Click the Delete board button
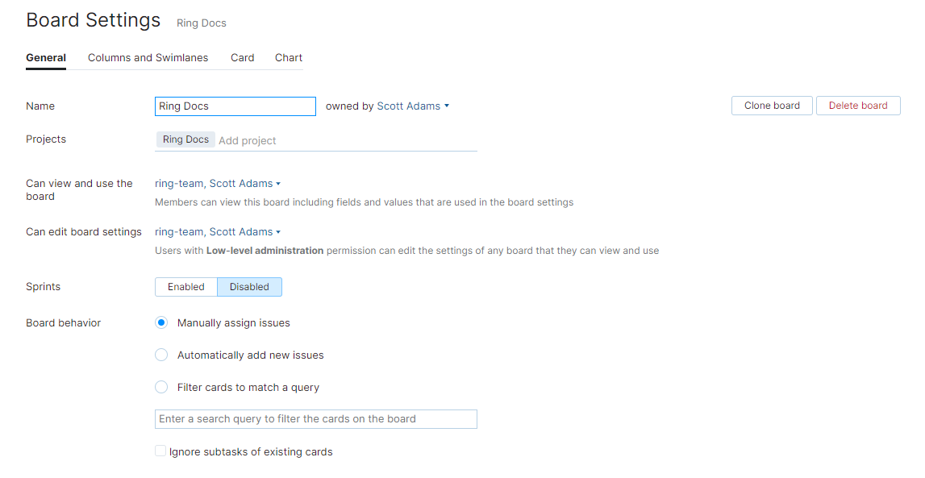 (857, 105)
